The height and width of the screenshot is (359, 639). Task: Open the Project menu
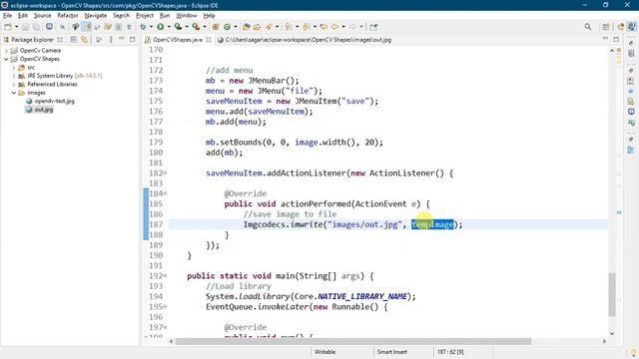coord(144,16)
